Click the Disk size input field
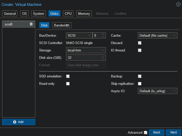The height and width of the screenshot is (136, 182). (83, 58)
